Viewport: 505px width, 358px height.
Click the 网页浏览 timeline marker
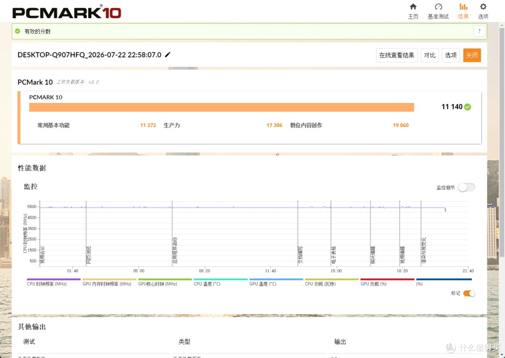click(88, 255)
